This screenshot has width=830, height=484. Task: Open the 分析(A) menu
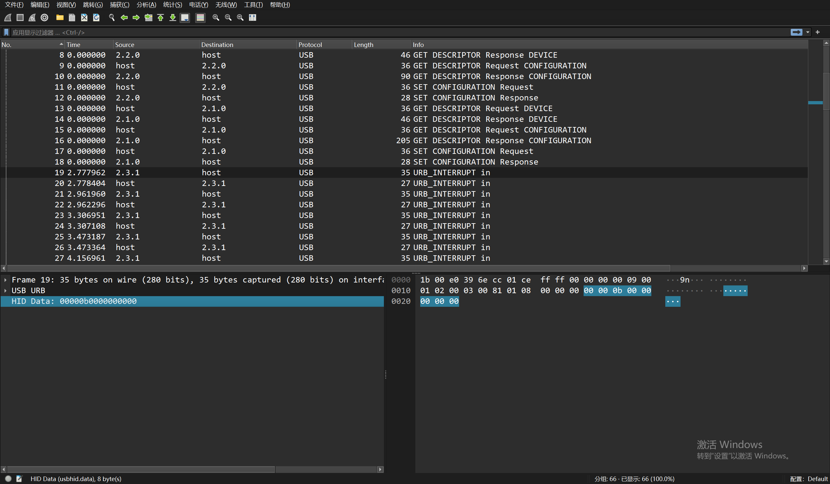146,5
